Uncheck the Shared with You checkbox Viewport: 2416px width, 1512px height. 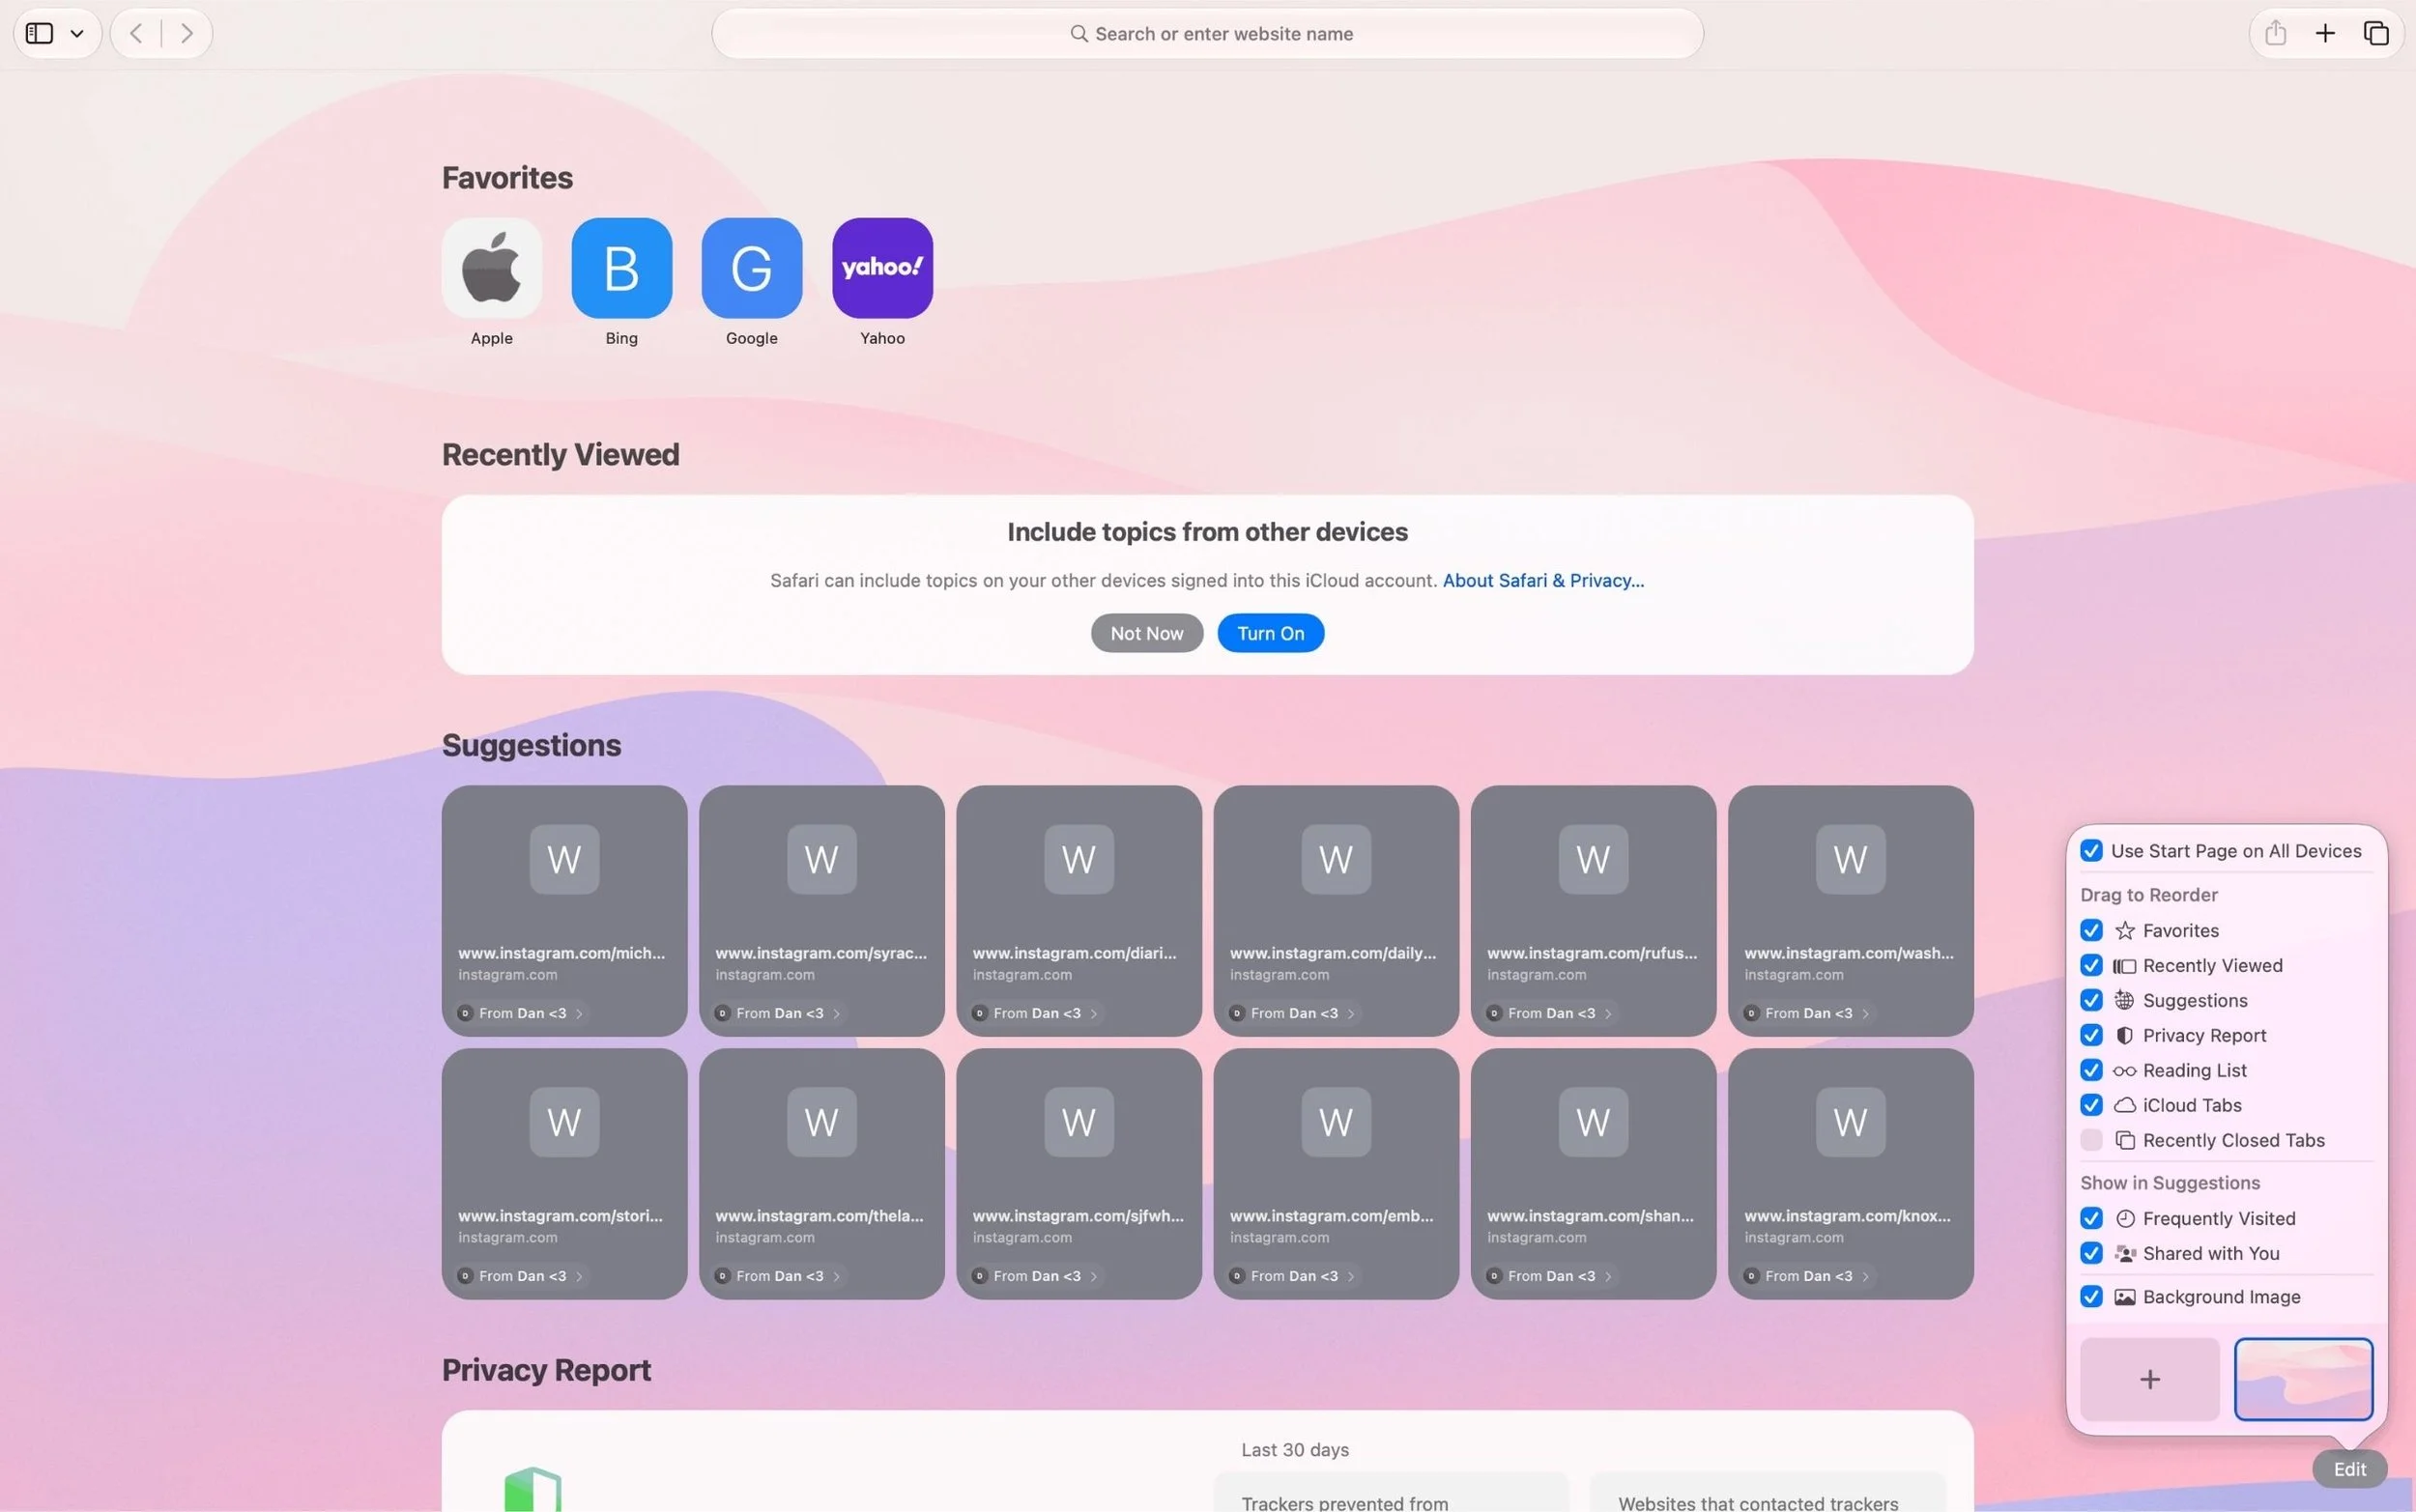point(2091,1253)
